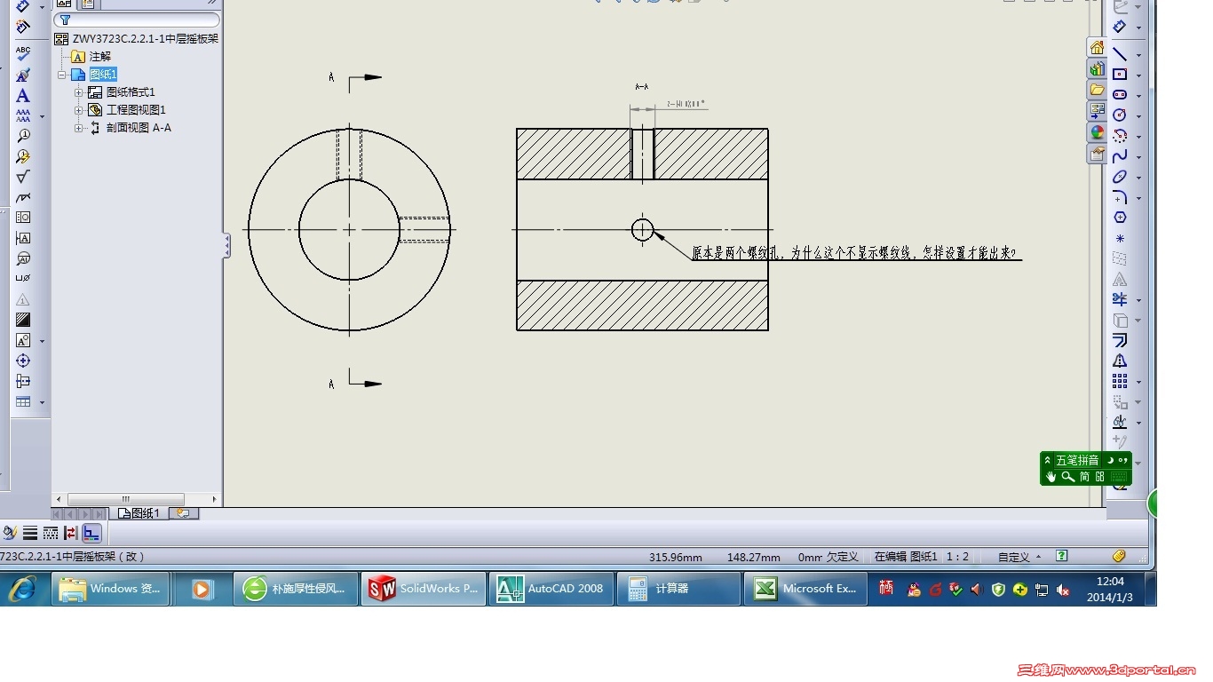Open the Design Library task pane tab
The image size is (1213, 682).
(1097, 69)
